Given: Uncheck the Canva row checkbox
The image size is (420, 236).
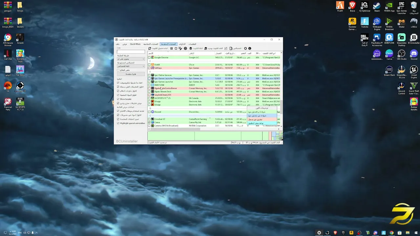Looking at the screenshot, I should [x=149, y=122].
